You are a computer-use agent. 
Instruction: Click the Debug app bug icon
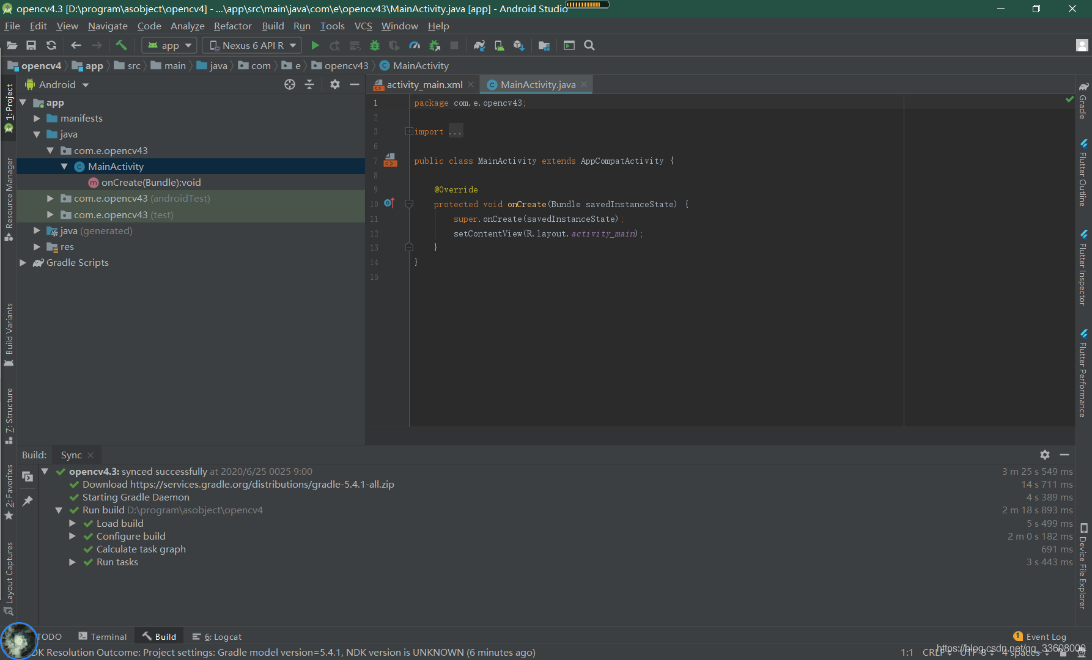click(x=375, y=45)
